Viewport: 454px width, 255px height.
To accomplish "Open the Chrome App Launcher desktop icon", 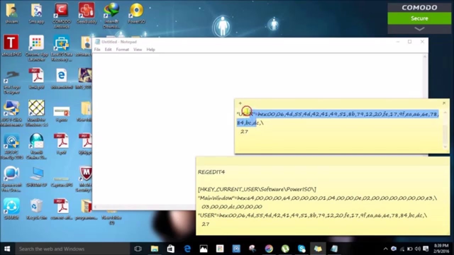I will 37,48.
